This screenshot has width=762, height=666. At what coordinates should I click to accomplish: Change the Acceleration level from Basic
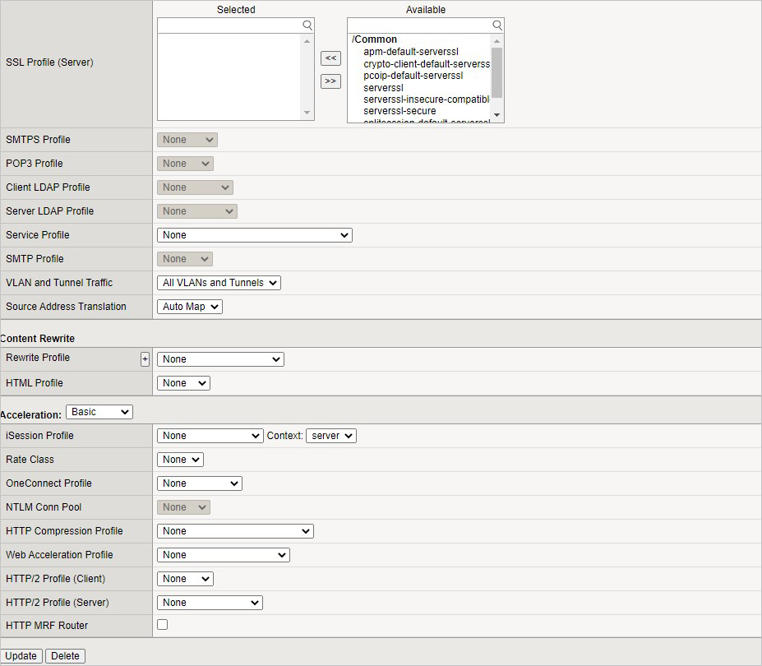click(99, 411)
